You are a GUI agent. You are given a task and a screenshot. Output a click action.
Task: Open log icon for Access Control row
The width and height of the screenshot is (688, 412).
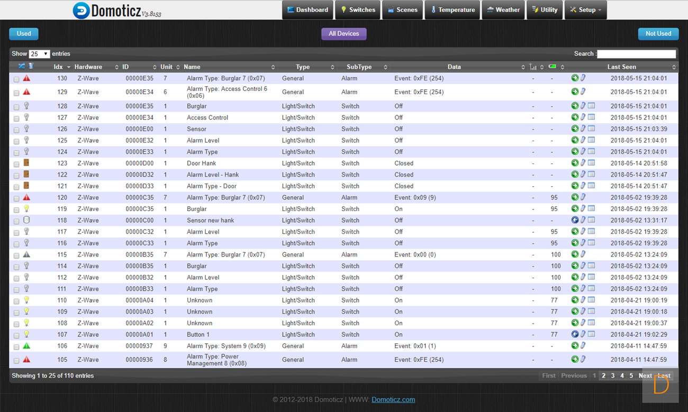591,117
